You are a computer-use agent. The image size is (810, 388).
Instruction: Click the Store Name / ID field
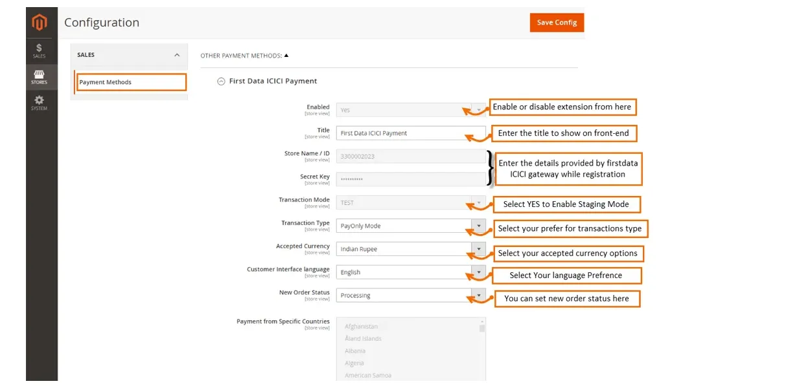(410, 156)
